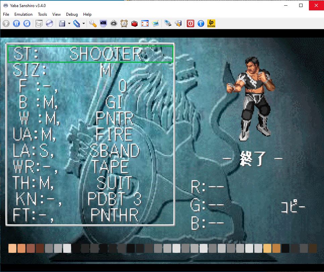Click the floppy disk Save State icon
This screenshot has width=324, height=272.
pyautogui.click(x=62, y=23)
